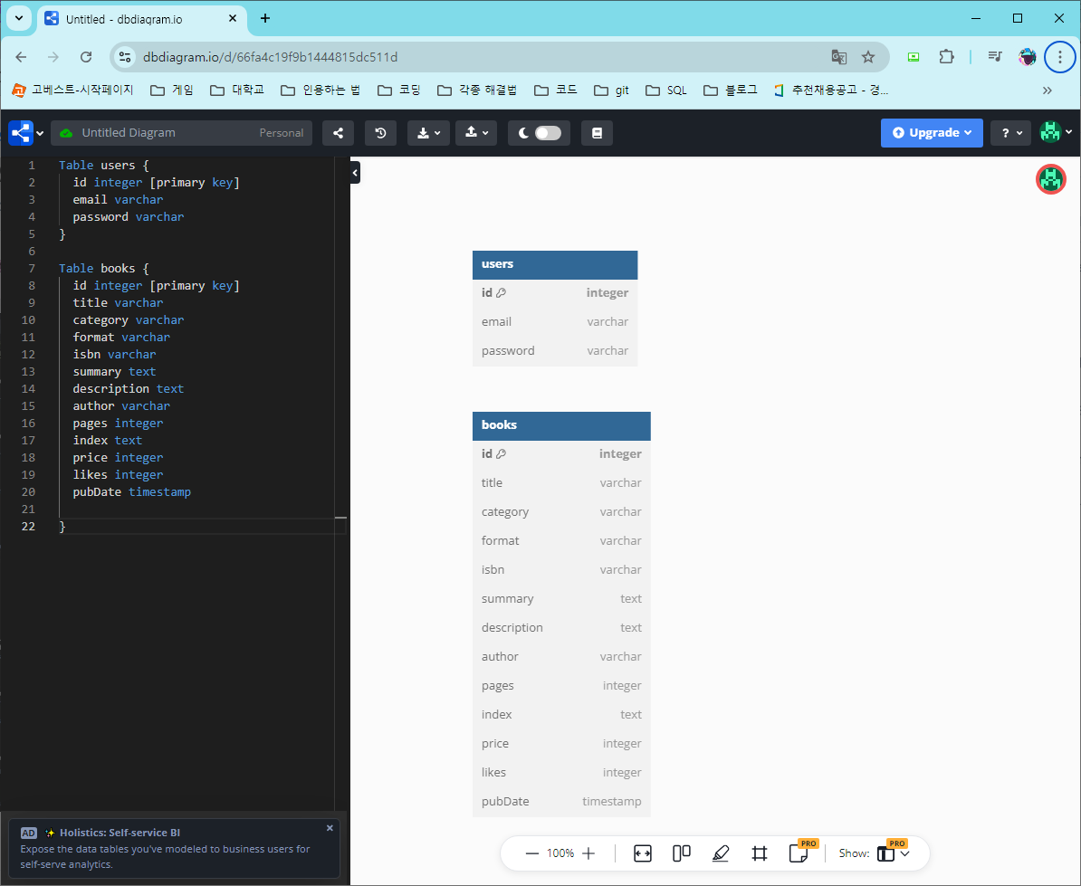
Task: Click the auto-arrange layout icon
Action: [x=681, y=853]
